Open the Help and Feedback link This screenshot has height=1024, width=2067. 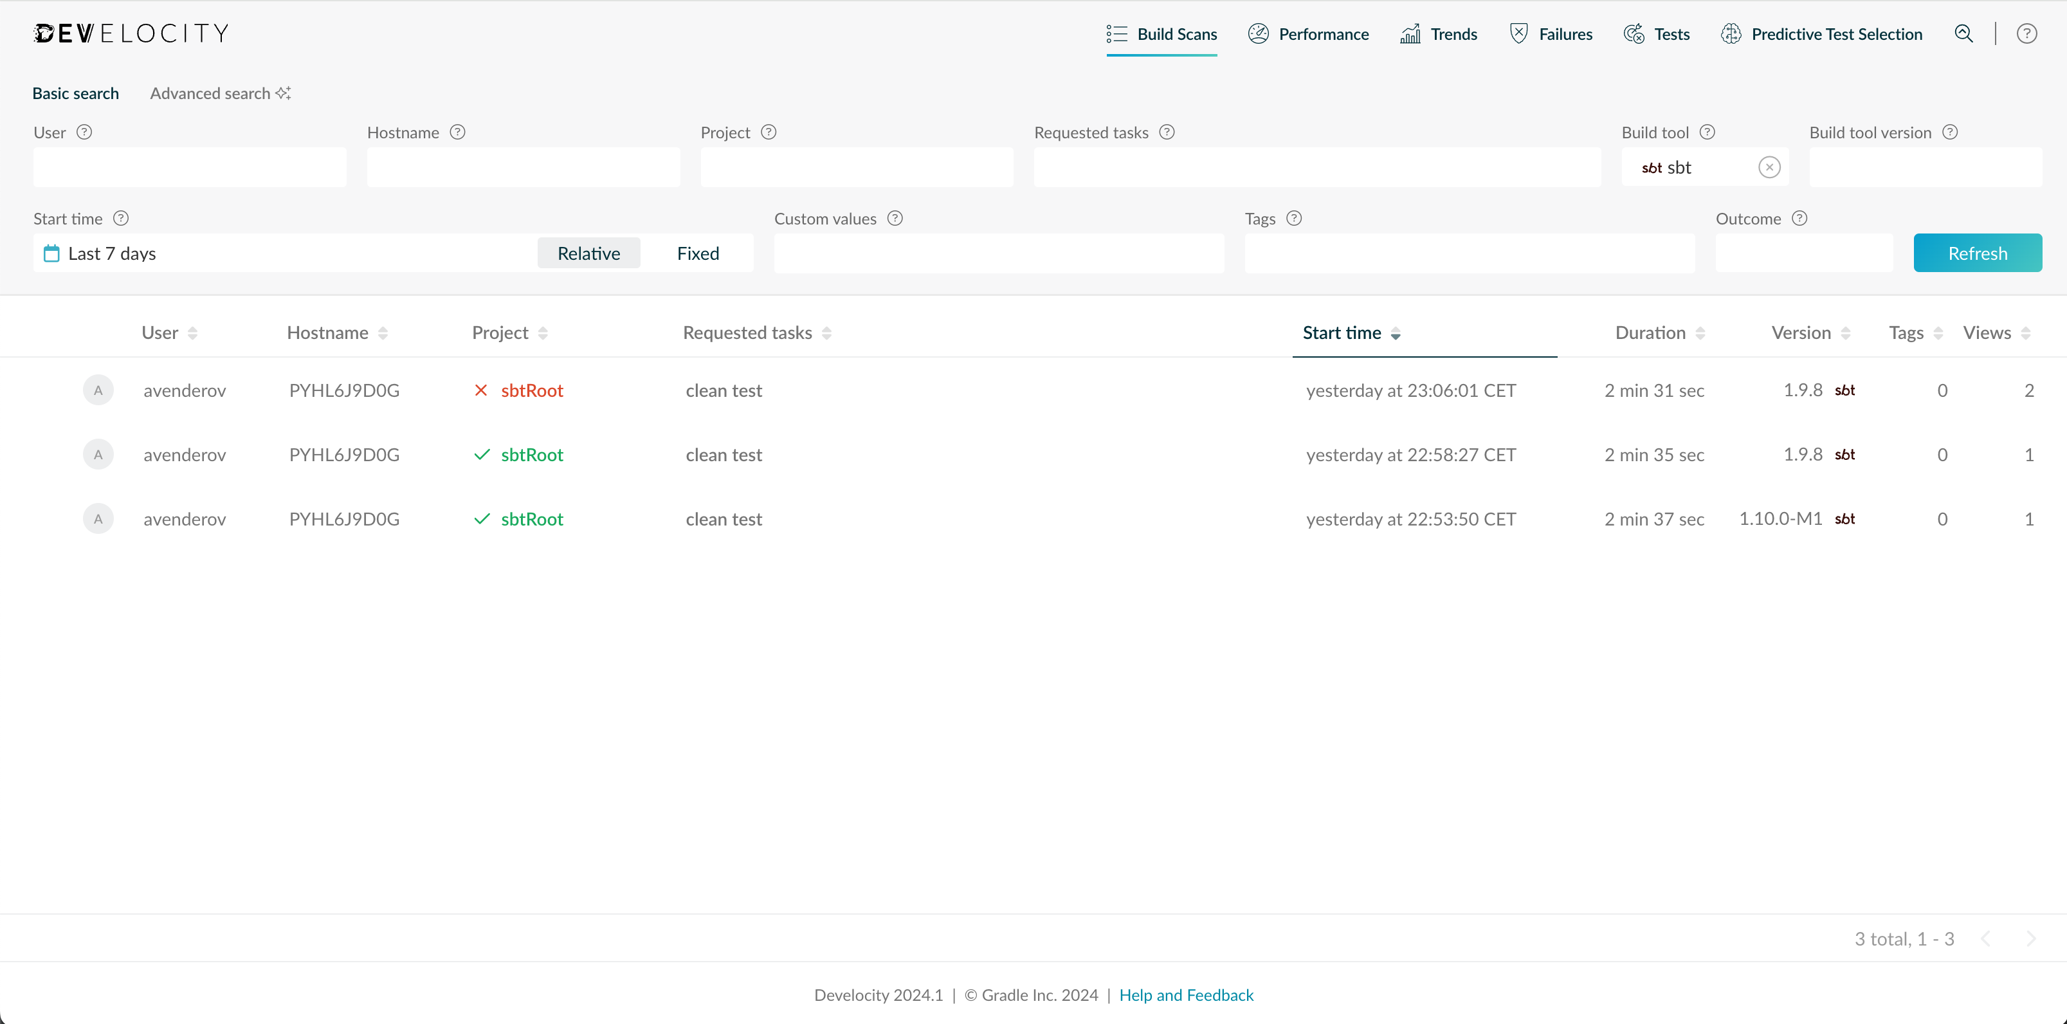(x=1187, y=995)
